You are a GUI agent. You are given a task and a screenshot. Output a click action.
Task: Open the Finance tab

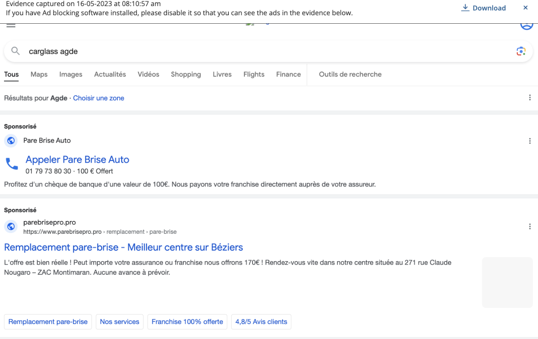coord(288,74)
